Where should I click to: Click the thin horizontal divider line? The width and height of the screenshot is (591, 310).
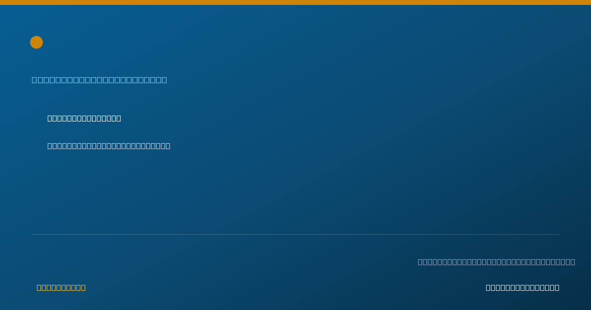tap(295, 234)
